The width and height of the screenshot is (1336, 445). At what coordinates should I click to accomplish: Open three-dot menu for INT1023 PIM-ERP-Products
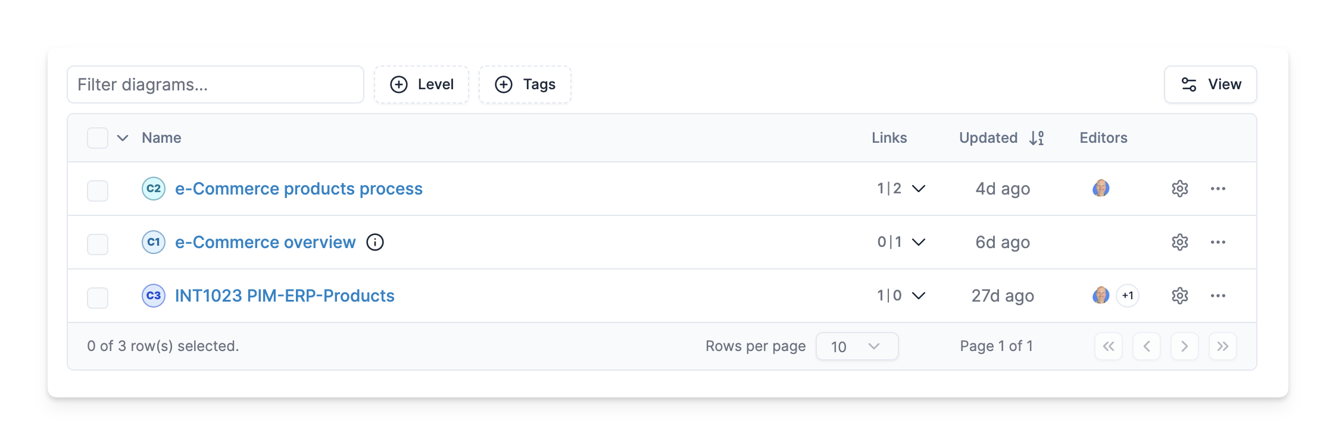pos(1218,296)
